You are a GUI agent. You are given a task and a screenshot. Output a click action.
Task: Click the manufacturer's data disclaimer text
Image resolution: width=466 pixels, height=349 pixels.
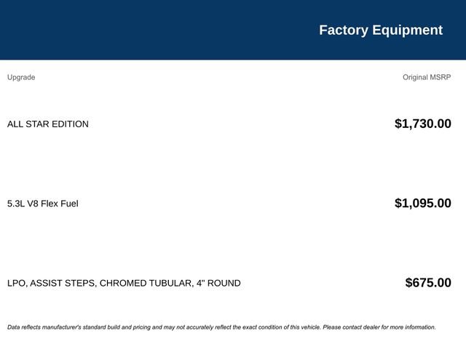coord(221,327)
